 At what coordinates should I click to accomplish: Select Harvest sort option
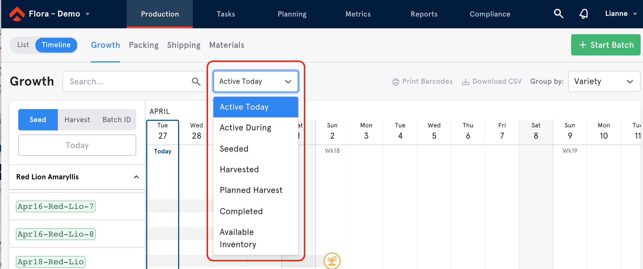tap(77, 120)
